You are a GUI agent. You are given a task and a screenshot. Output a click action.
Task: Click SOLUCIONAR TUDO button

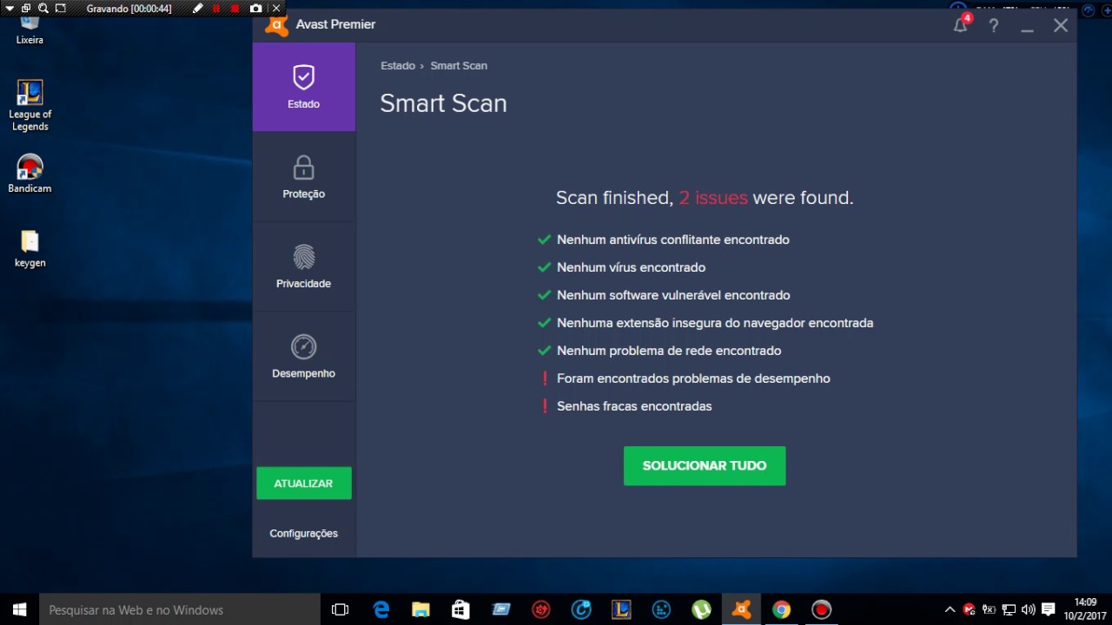[x=705, y=465]
